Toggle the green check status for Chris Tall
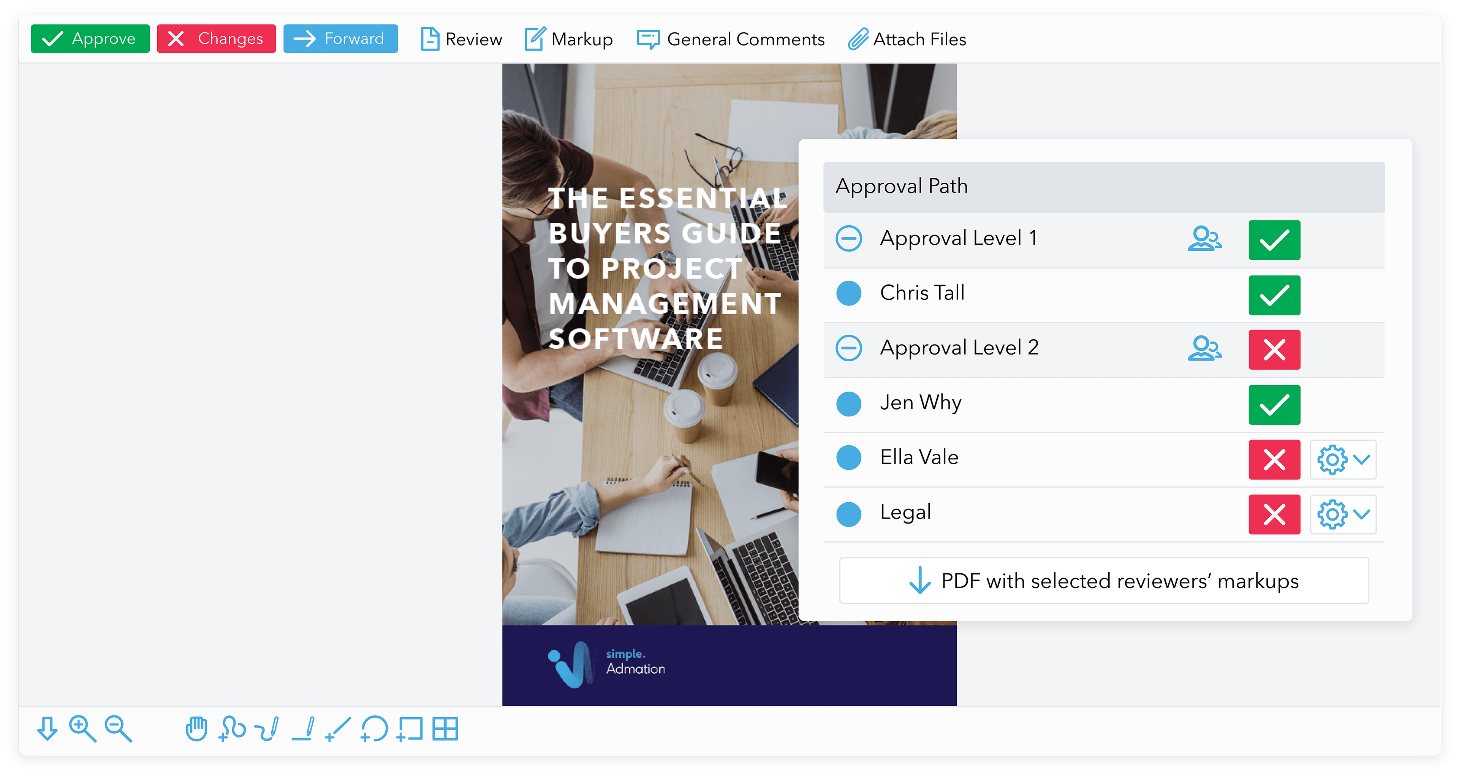The width and height of the screenshot is (1459, 777). pos(1274,295)
